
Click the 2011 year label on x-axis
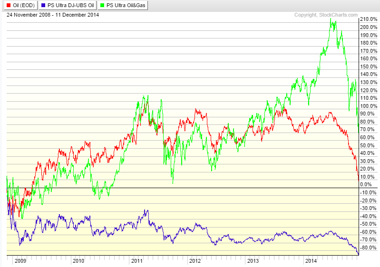(136, 261)
